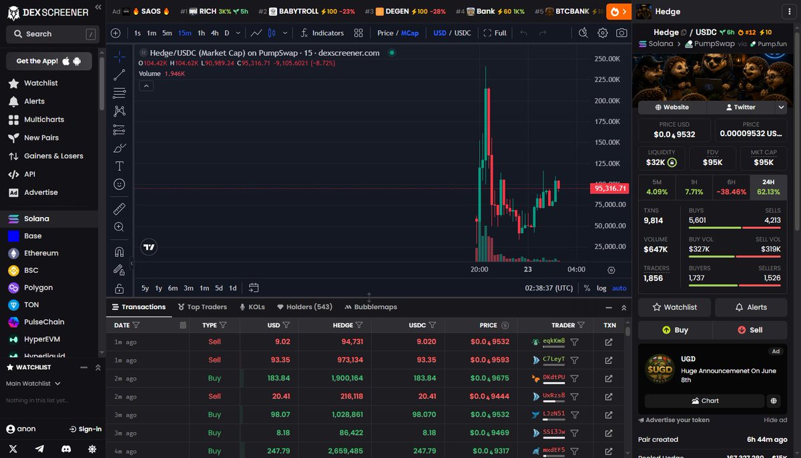The height and width of the screenshot is (458, 801).
Task: Click the Search input field
Action: [53, 33]
